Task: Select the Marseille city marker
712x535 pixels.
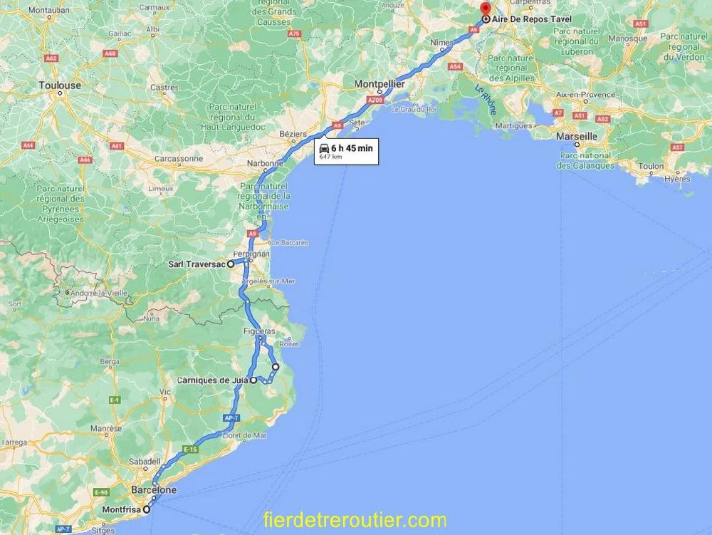Action: (x=577, y=145)
